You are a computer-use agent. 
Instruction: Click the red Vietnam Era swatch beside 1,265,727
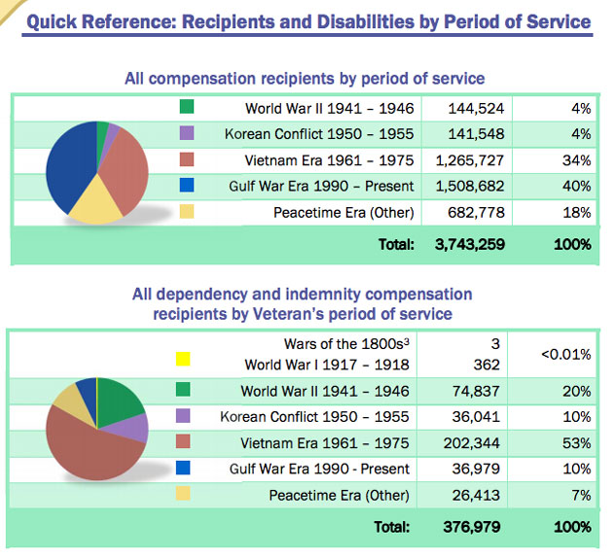point(188,159)
